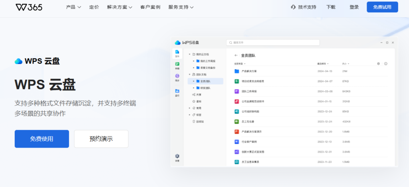This screenshot has width=409, height=187.
Task: Open the 大小 sort dropdown
Action: (345, 64)
